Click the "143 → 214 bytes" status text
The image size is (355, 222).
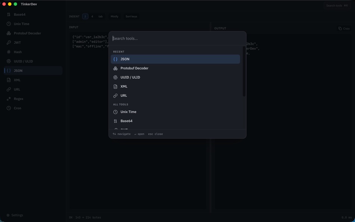[88, 218]
